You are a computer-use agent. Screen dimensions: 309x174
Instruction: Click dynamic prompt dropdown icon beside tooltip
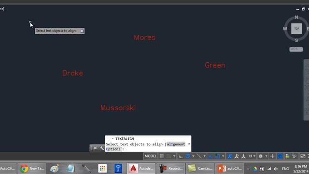pyautogui.click(x=82, y=31)
